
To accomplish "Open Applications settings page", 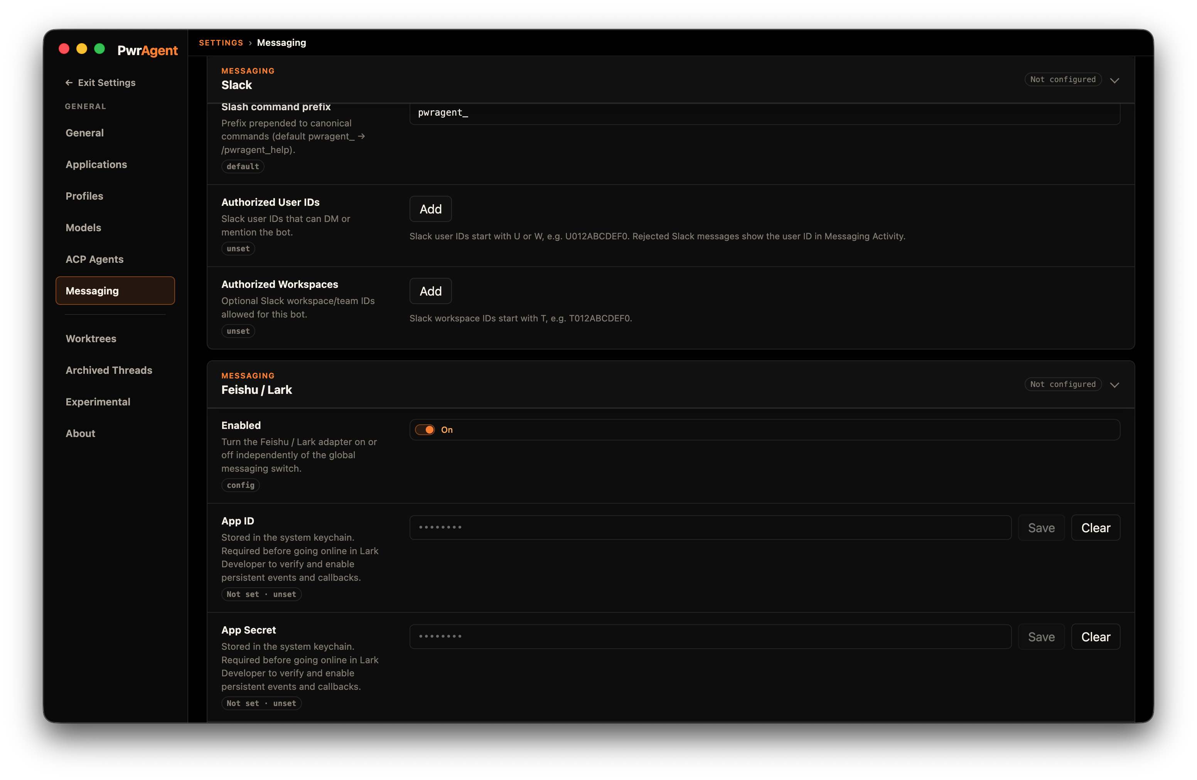I will tap(115, 164).
